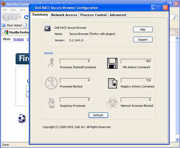The height and width of the screenshot is (148, 180).
Task: Click the Processes Started/Contained value field
Action: [x=75, y=61]
